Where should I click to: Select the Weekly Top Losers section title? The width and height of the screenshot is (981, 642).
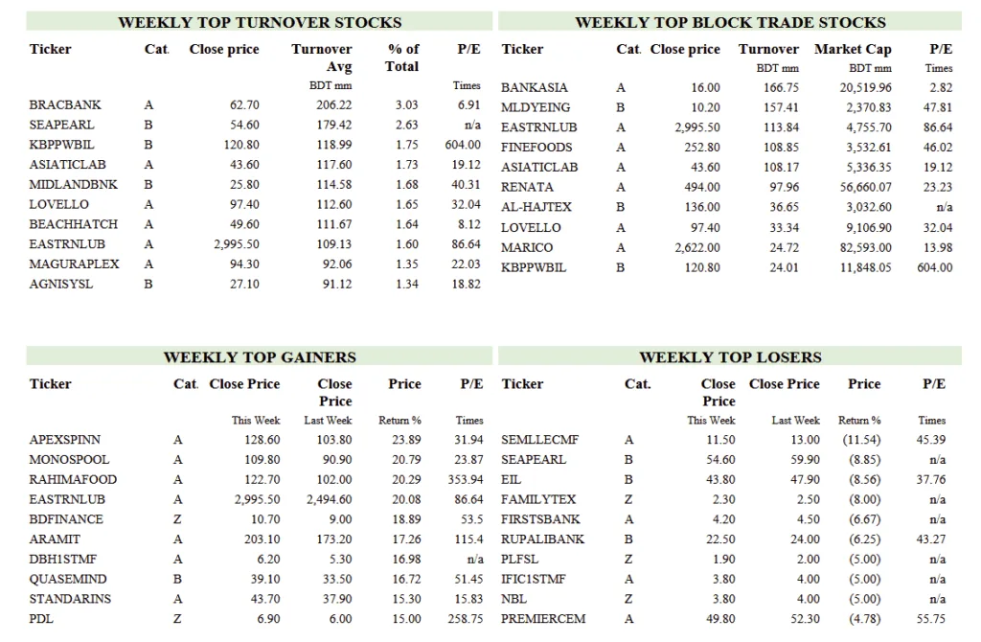point(730,357)
